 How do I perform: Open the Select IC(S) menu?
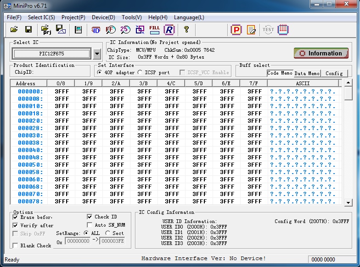click(41, 17)
